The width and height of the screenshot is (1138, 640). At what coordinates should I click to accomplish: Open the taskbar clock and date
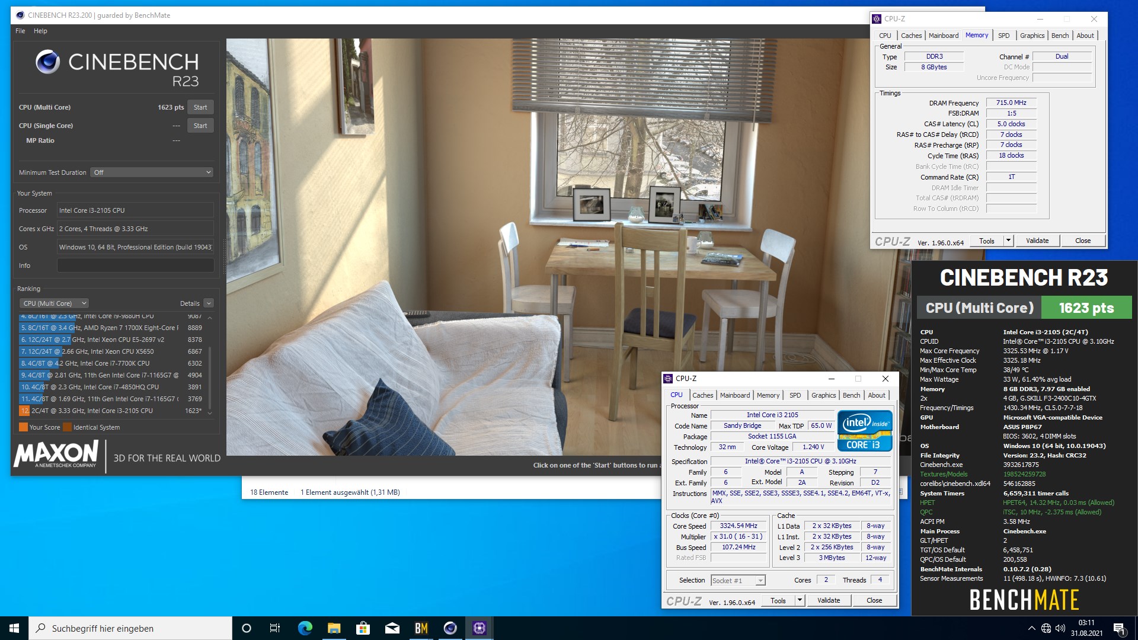[1086, 628]
